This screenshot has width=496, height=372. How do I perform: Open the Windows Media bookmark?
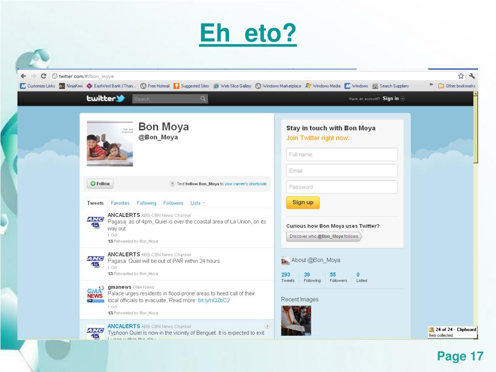coord(323,86)
